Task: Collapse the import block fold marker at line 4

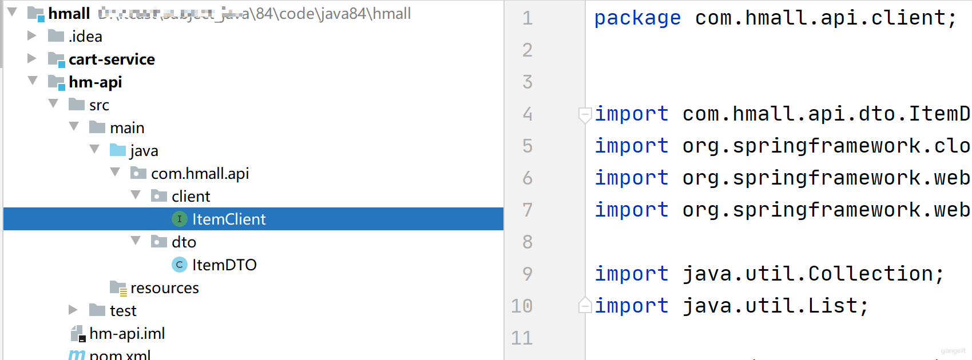Action: pos(585,115)
